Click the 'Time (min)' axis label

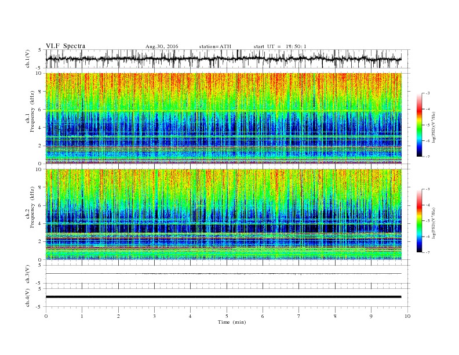point(232,322)
